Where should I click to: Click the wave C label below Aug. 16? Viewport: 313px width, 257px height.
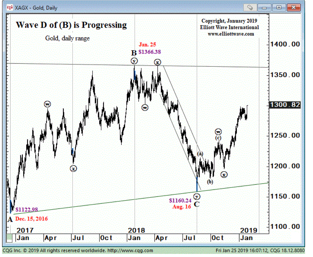(x=196, y=204)
